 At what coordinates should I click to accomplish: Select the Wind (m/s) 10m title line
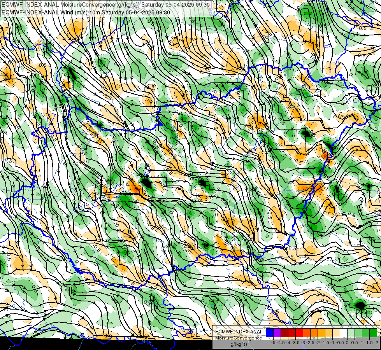[86, 12]
